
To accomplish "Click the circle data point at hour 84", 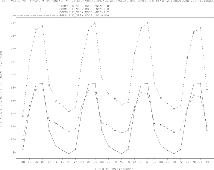I will (x=207, y=89).
